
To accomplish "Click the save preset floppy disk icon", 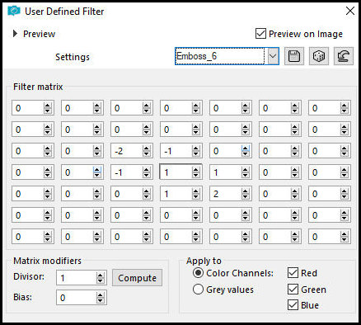I will (x=294, y=56).
